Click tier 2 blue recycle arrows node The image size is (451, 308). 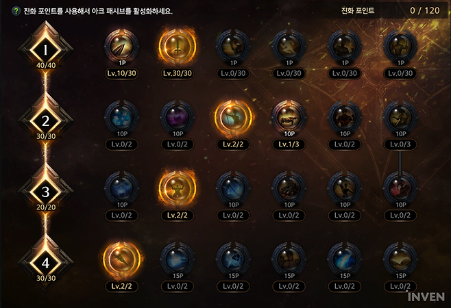coord(121,118)
